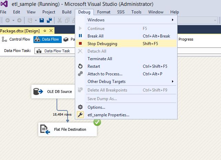This screenshot has width=221, height=160.
Task: Open the Progress tab
Action: pos(186,39)
